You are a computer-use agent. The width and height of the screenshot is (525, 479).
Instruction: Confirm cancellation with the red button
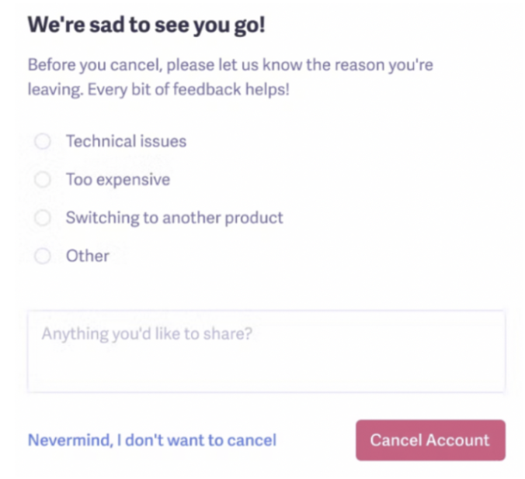coord(429,440)
